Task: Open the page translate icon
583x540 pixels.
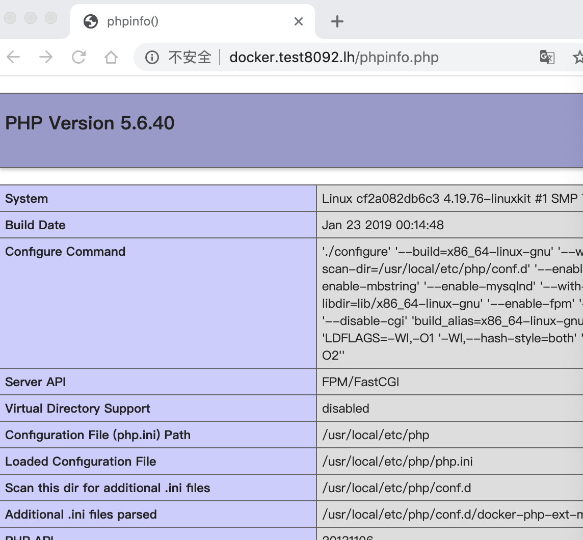Action: click(x=547, y=58)
